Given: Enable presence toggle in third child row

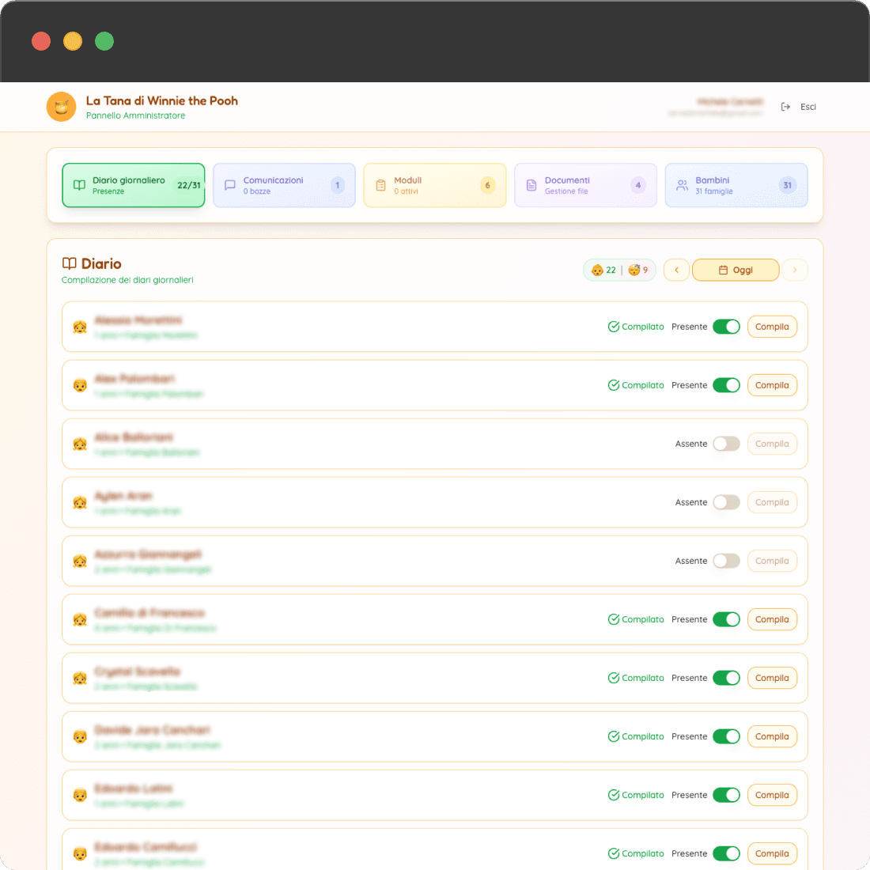Looking at the screenshot, I should coord(726,444).
